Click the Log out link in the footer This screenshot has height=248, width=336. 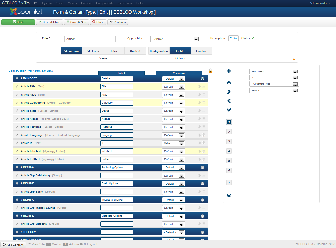(x=92, y=244)
